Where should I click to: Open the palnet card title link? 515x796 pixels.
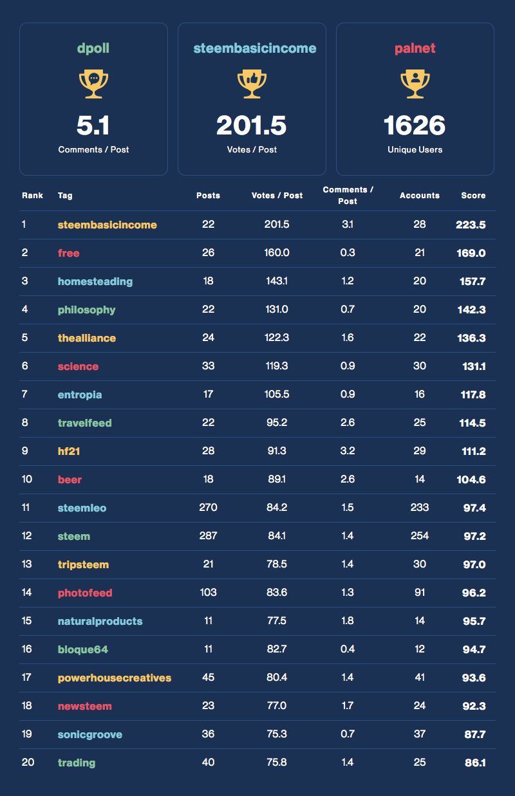(x=415, y=49)
